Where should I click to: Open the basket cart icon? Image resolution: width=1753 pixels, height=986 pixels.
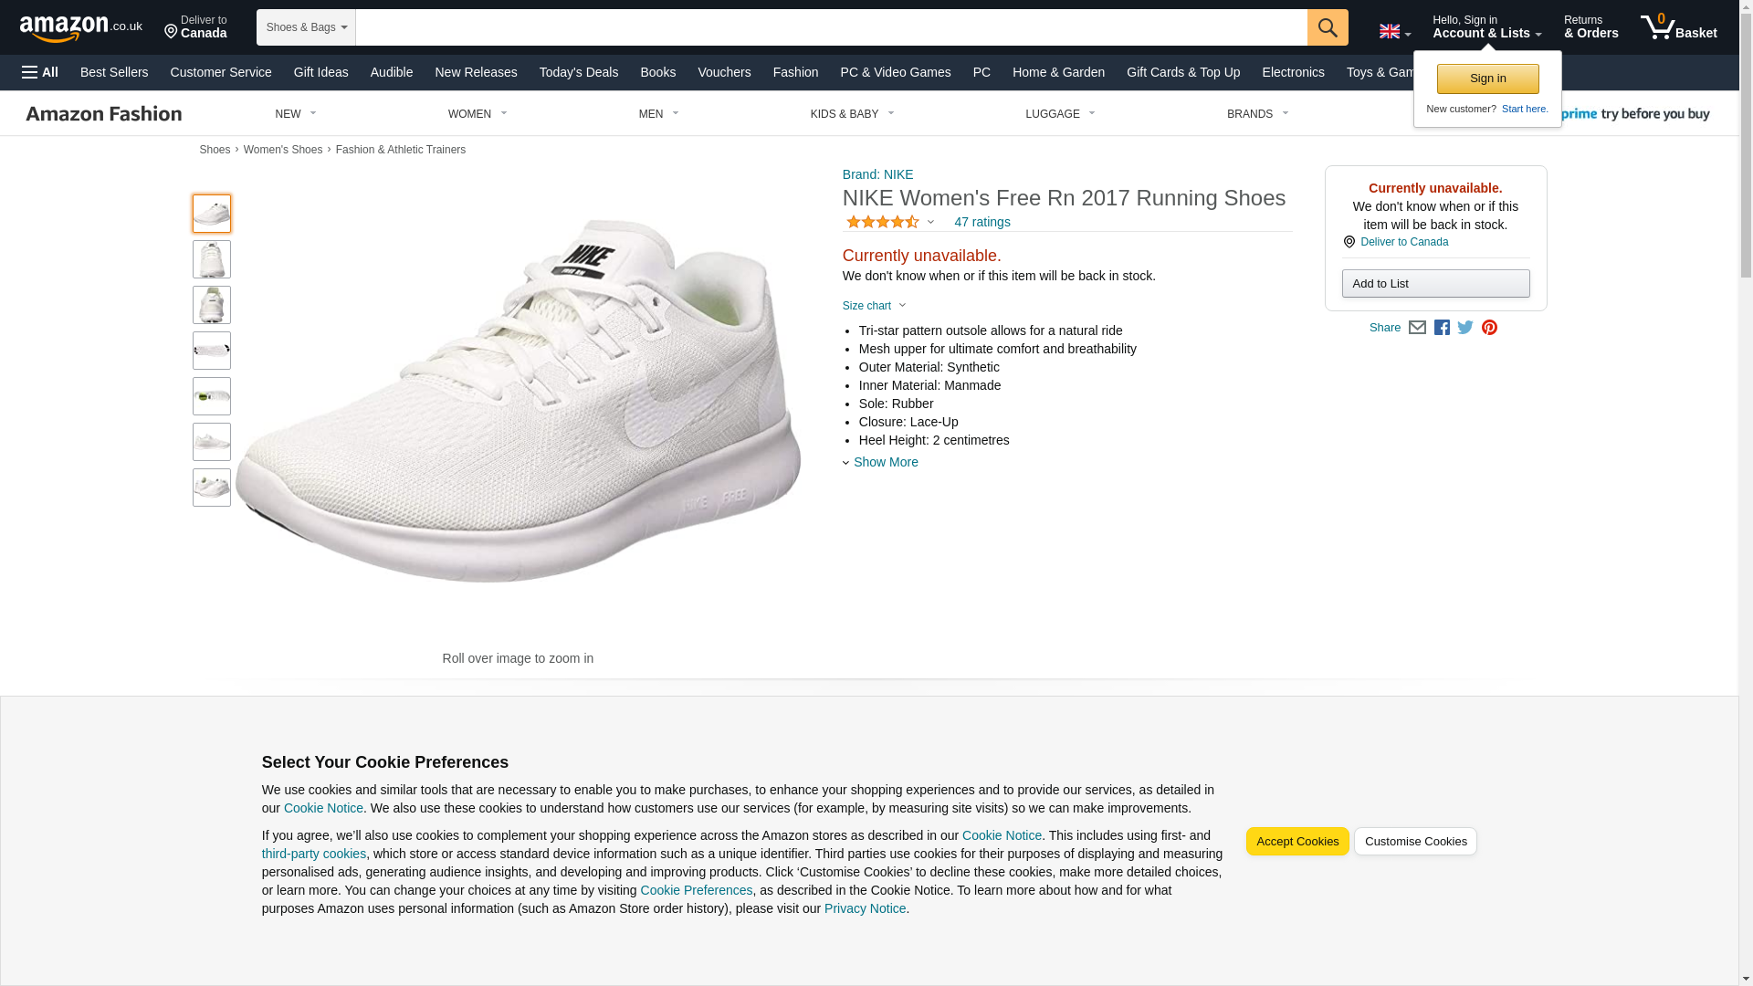pos(1677,27)
